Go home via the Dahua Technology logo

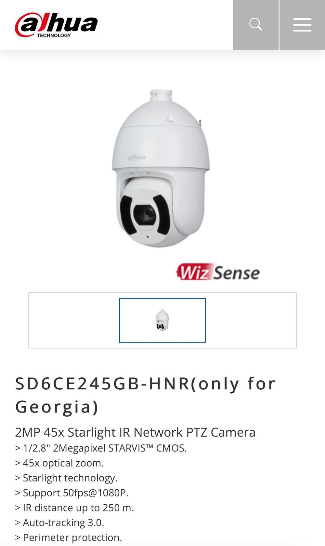[x=56, y=25]
